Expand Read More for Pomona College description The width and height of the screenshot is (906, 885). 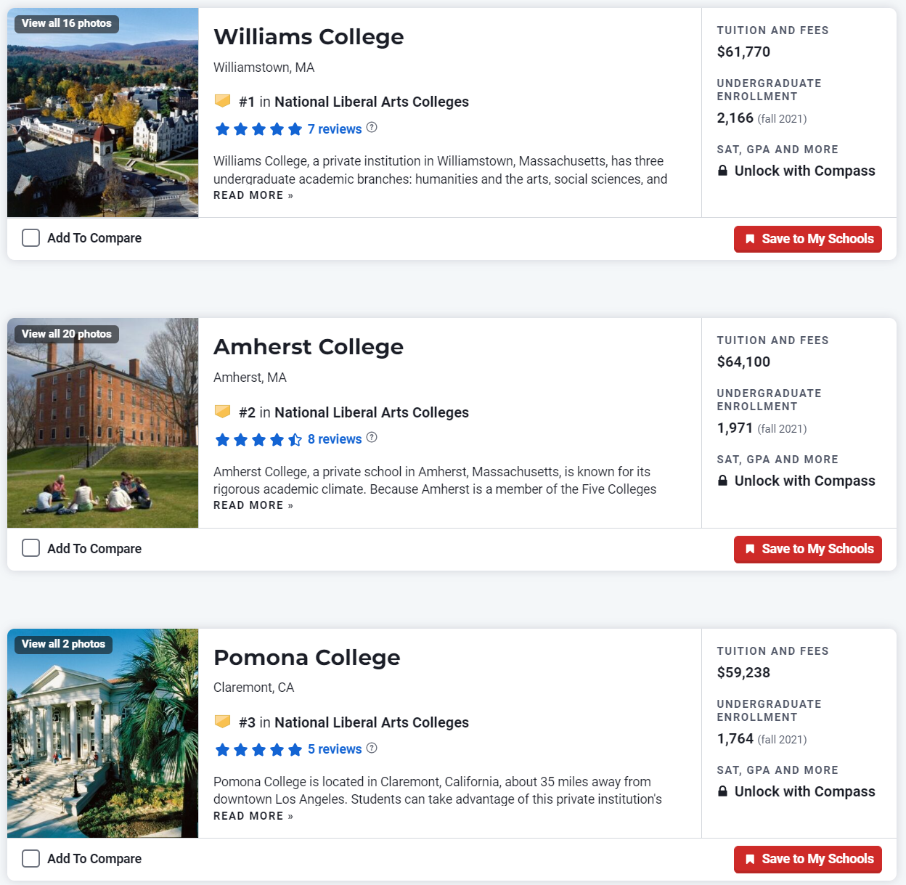tap(253, 816)
